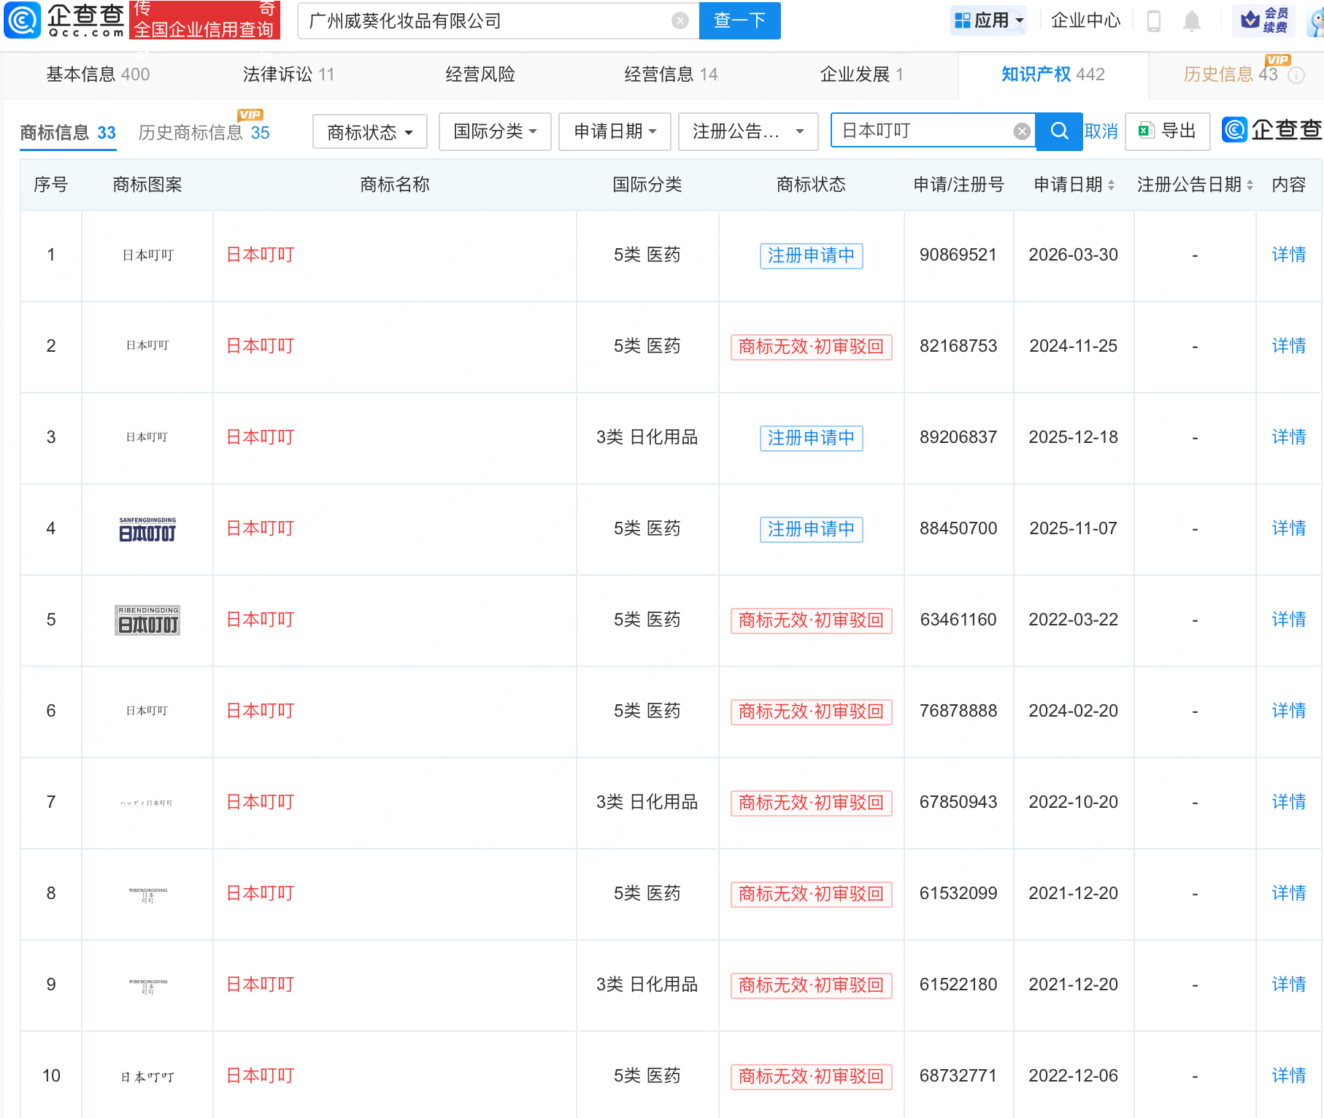Sort by 申请日期 column arrows

click(1111, 185)
